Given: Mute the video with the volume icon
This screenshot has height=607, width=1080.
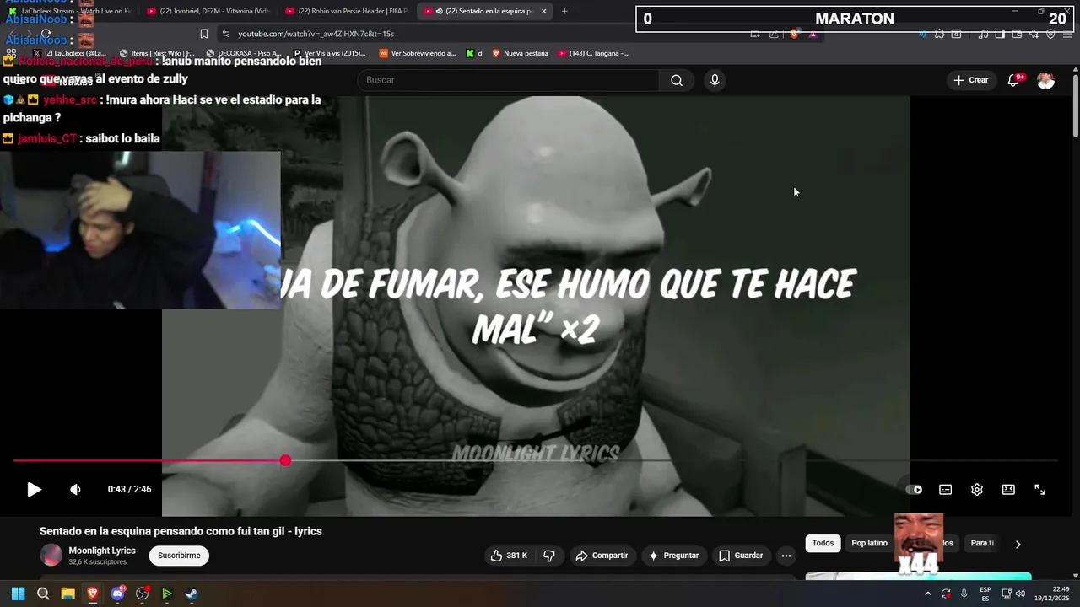Looking at the screenshot, I should (x=75, y=489).
